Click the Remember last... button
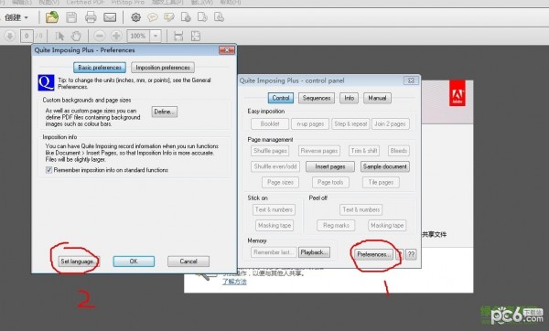This screenshot has height=331, width=549. [x=274, y=252]
